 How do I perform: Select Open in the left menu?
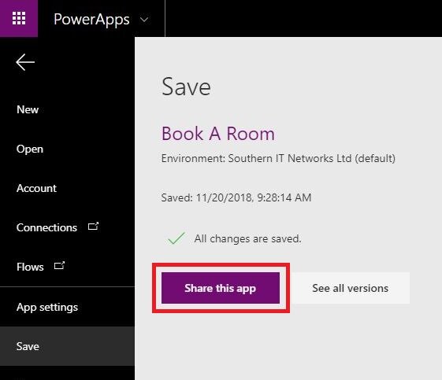[x=30, y=149]
